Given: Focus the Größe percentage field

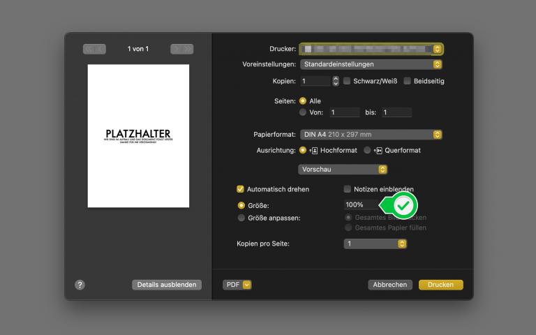Looking at the screenshot, I should click(362, 204).
